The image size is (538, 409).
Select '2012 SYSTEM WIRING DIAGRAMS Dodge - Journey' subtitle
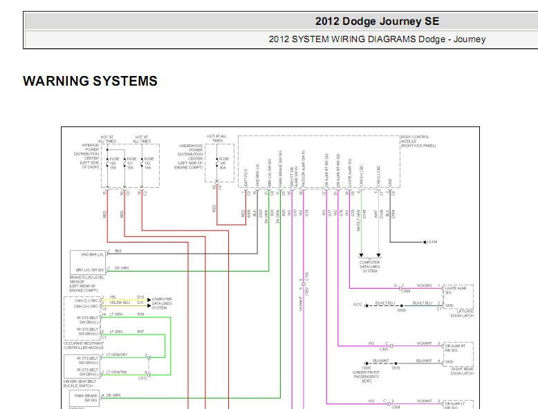click(377, 39)
